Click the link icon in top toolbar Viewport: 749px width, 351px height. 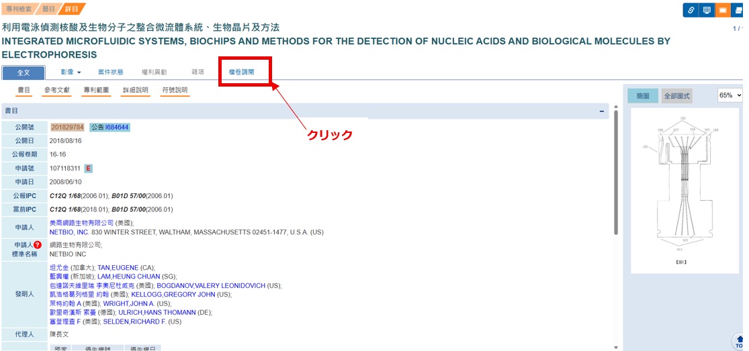click(691, 10)
